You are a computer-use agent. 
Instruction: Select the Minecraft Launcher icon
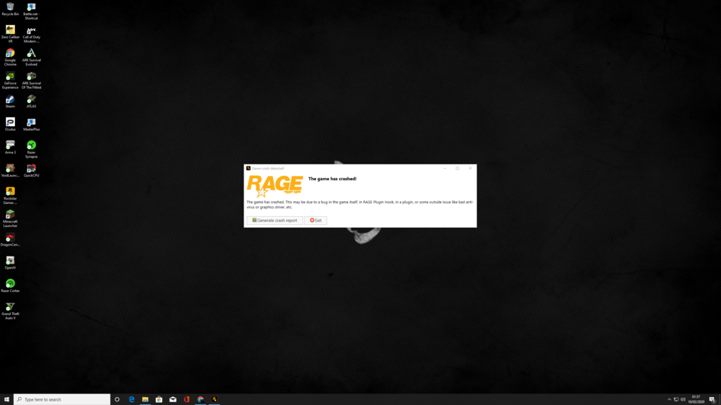[x=10, y=218]
